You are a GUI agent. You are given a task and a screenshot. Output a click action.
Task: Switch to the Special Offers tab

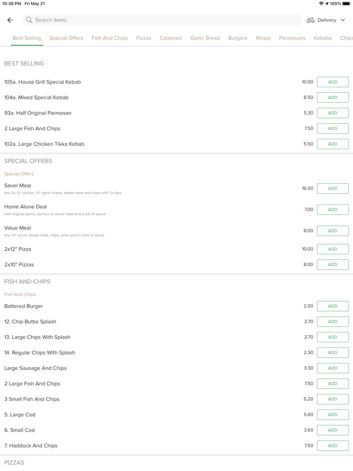point(66,38)
